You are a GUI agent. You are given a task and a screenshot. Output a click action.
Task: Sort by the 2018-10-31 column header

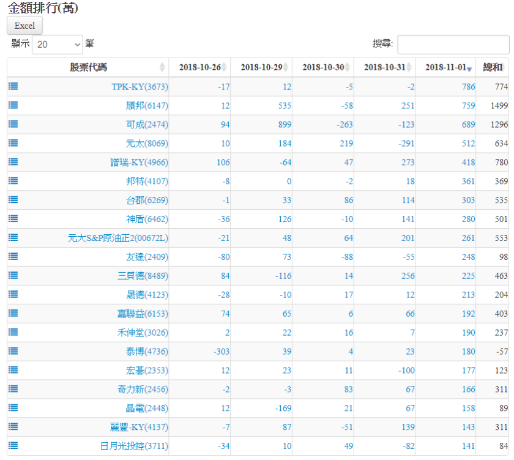(384, 67)
